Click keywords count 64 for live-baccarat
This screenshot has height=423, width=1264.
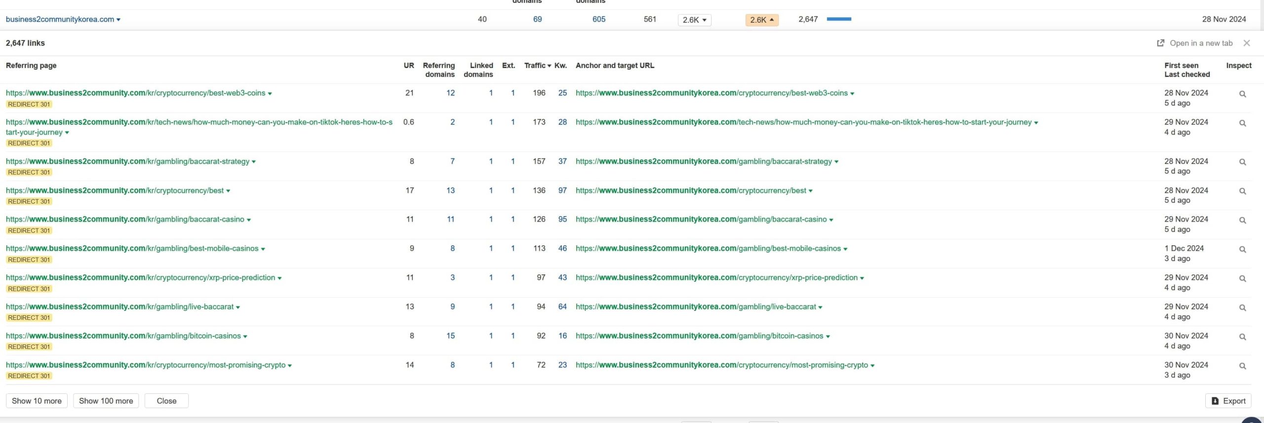coord(562,307)
